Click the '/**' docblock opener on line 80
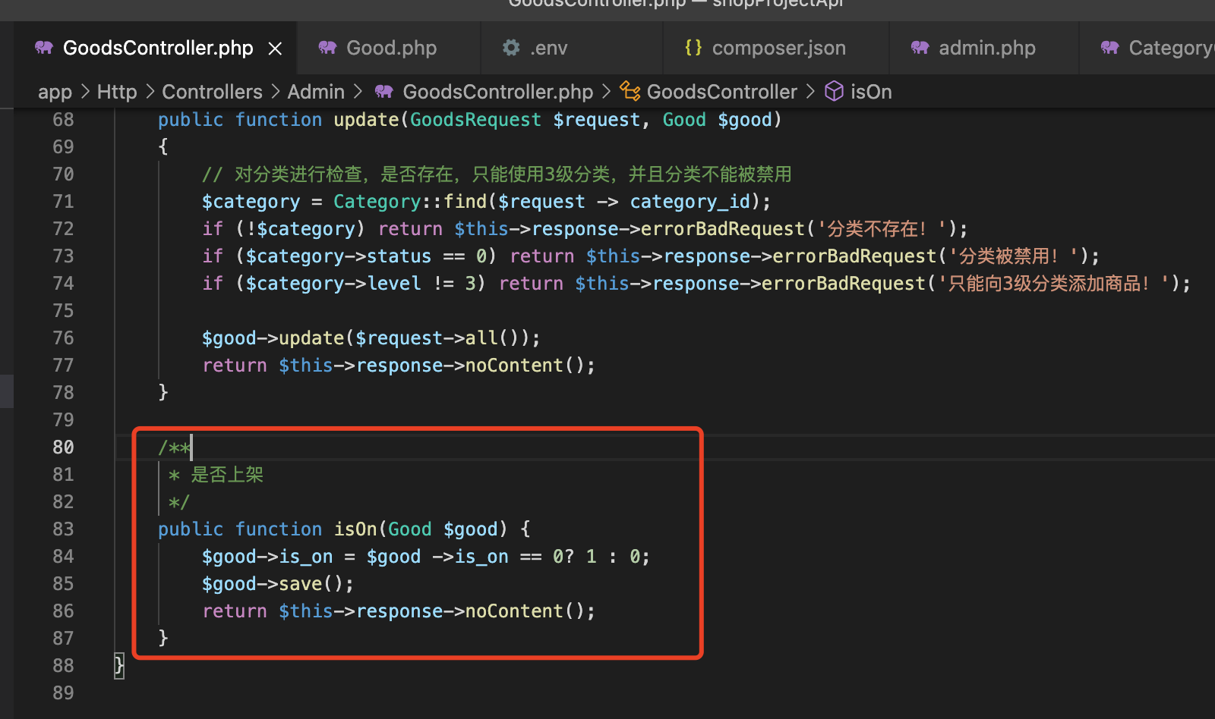This screenshot has width=1215, height=719. (174, 447)
